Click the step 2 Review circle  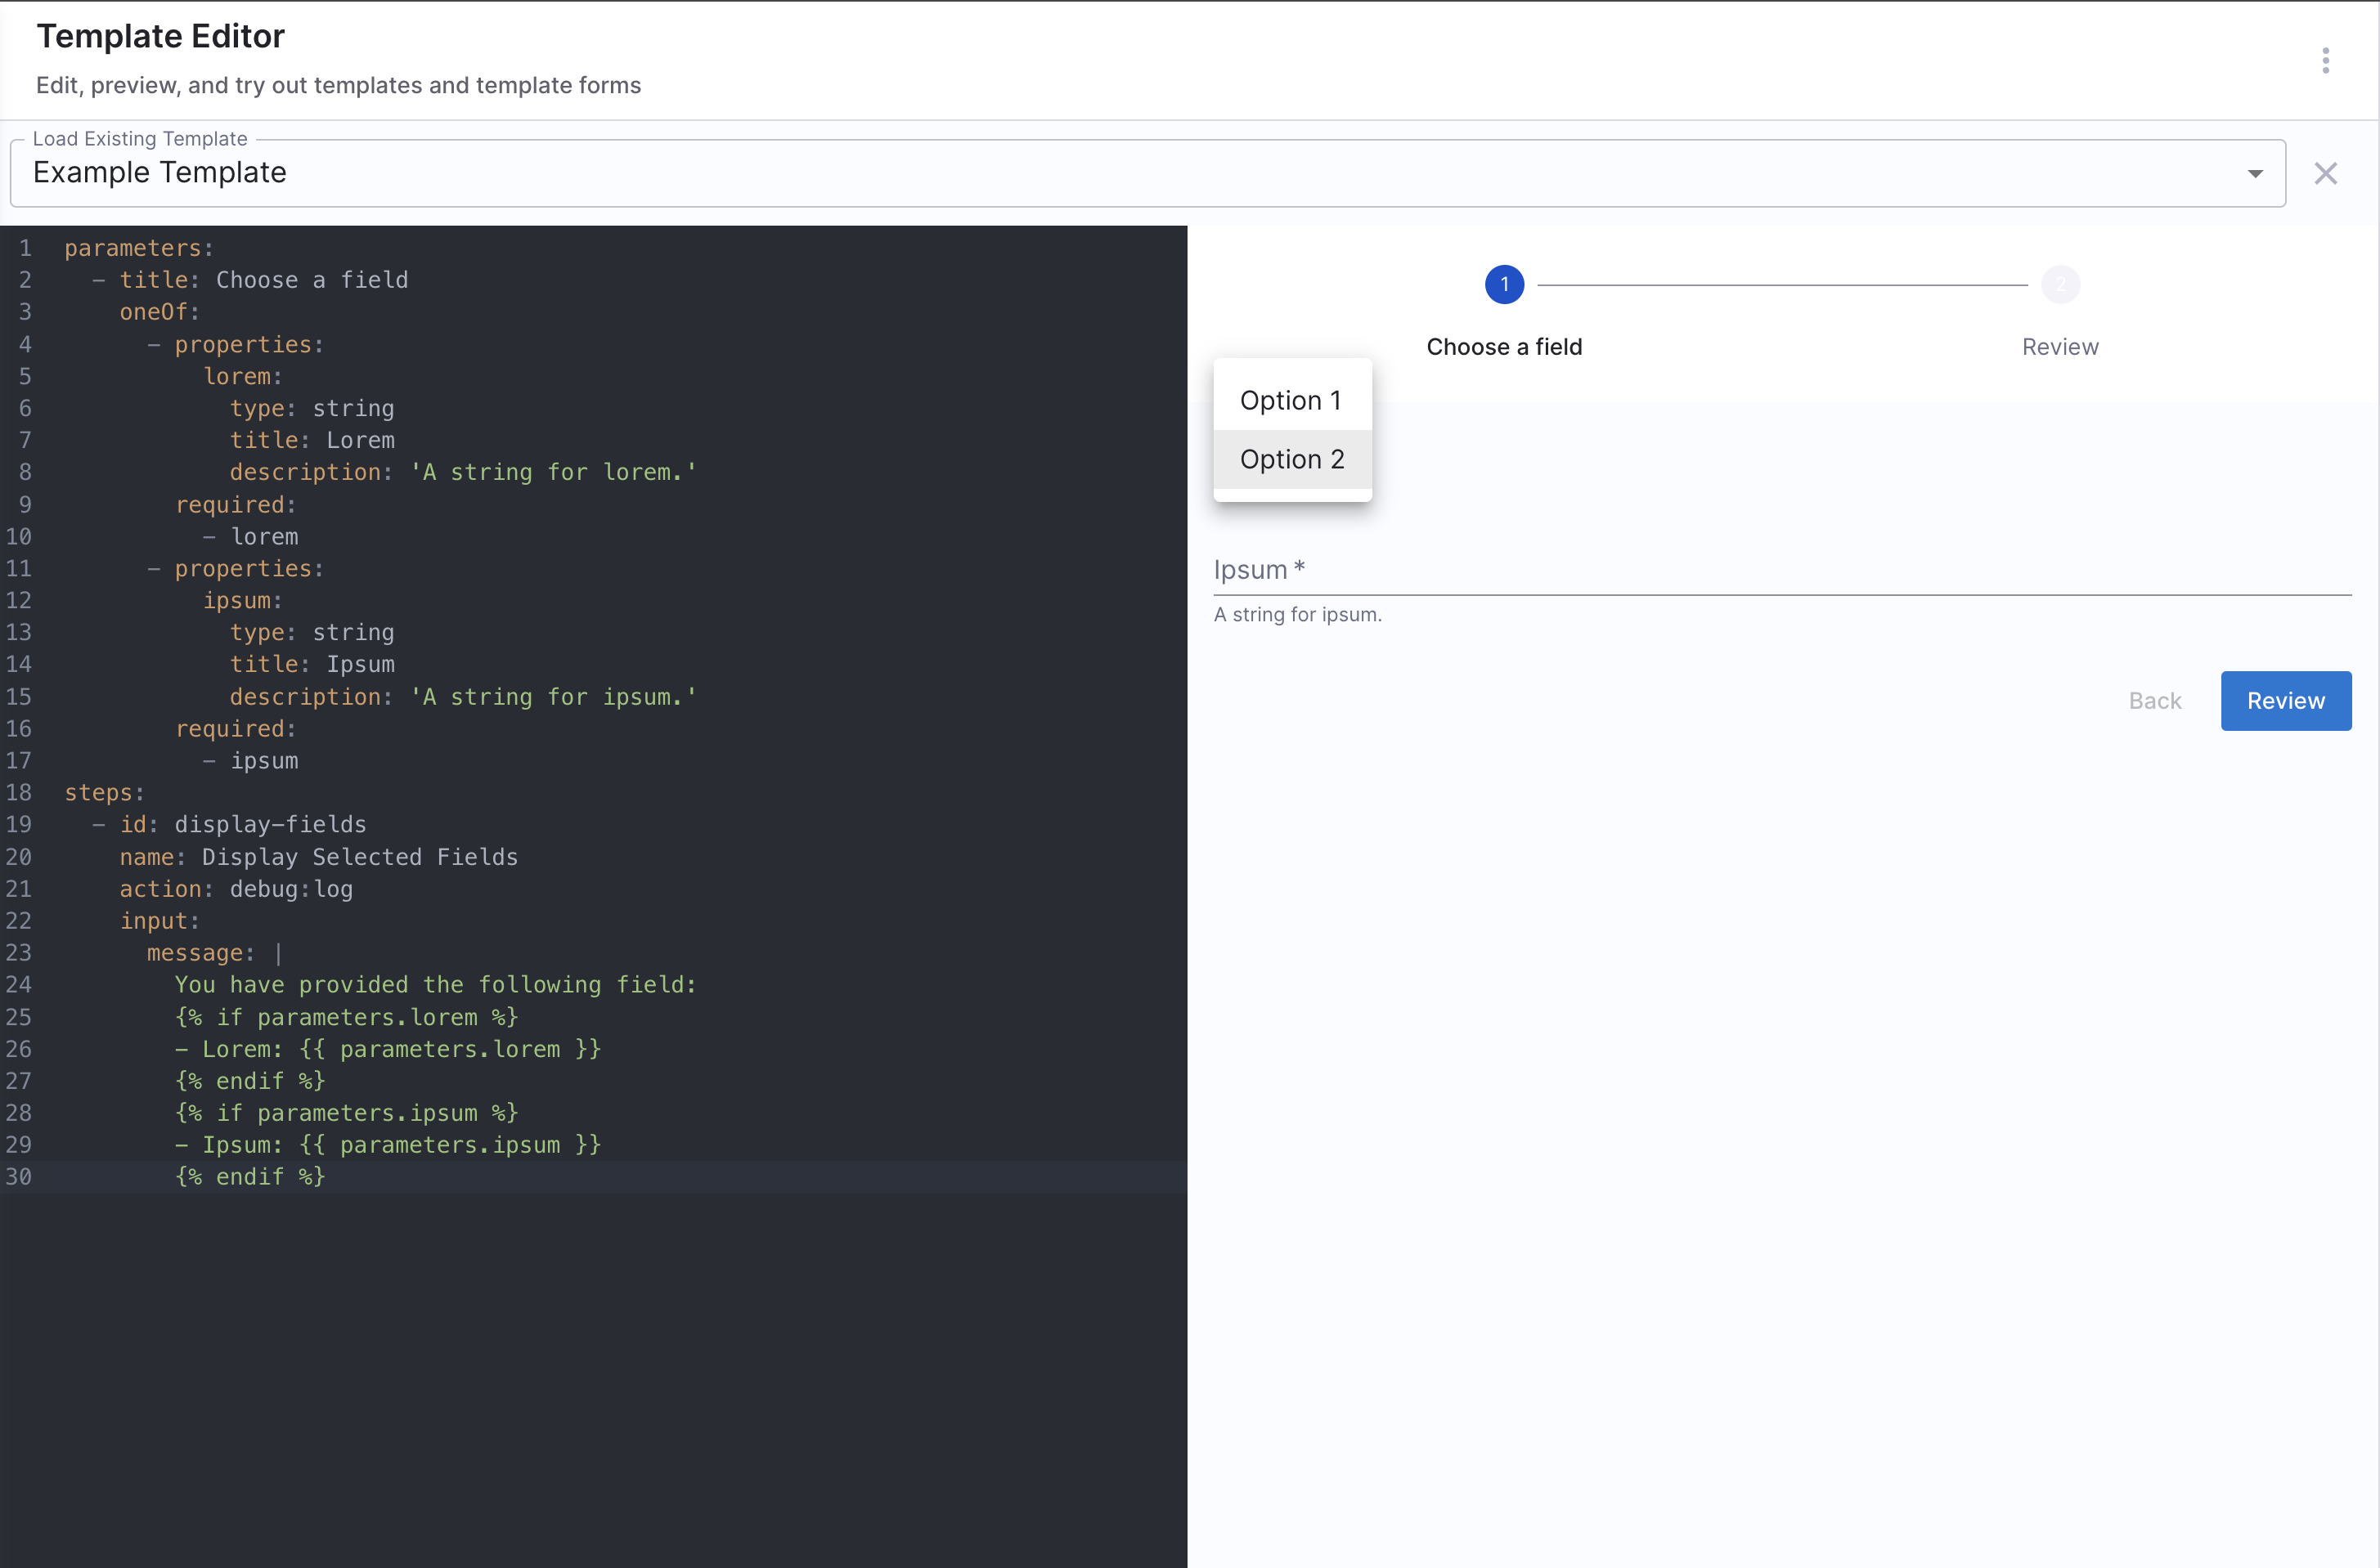click(x=2060, y=284)
